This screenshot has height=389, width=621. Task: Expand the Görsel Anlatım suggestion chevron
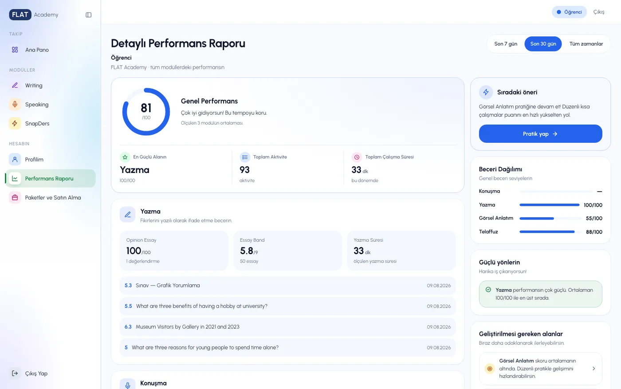(593, 369)
